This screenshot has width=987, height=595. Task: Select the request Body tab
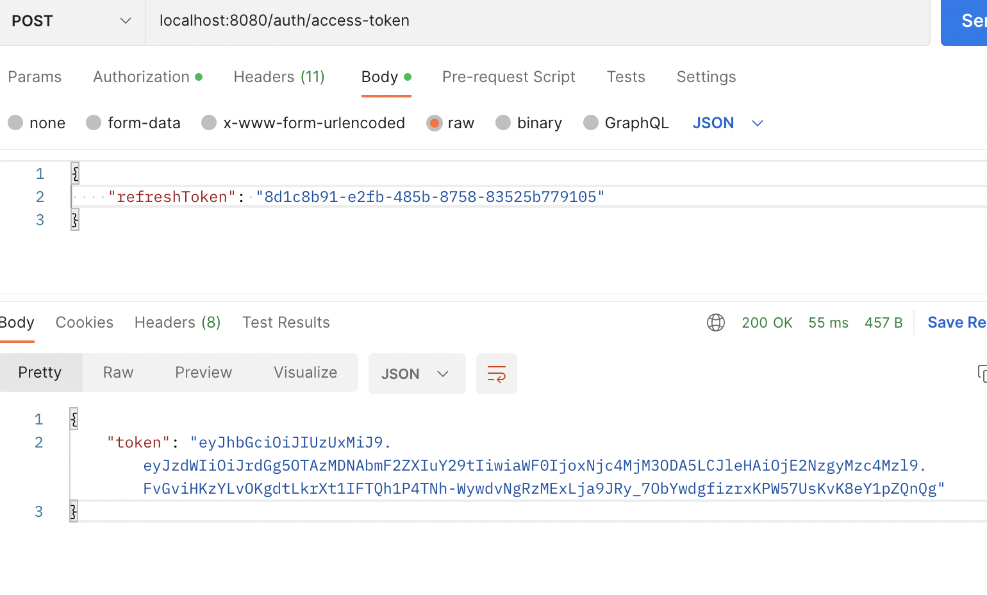coord(386,77)
